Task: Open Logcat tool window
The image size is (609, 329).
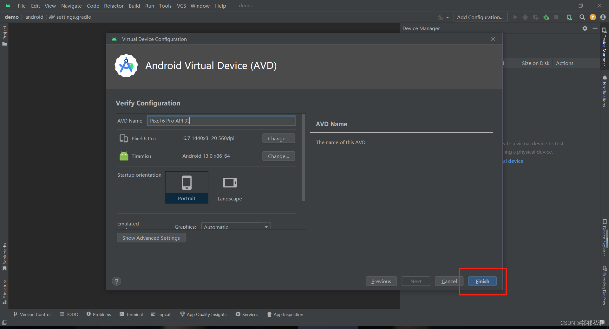Action: click(160, 314)
